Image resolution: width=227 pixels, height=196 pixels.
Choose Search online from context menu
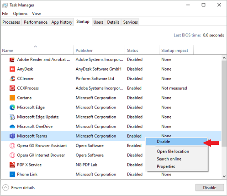(x=169, y=159)
